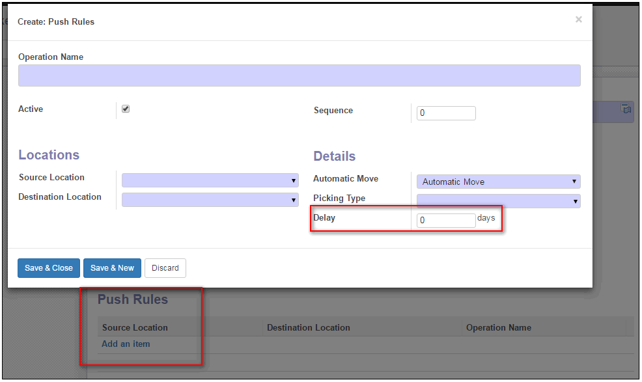This screenshot has width=642, height=382.
Task: Open the Source Location dropdown
Action: pyautogui.click(x=210, y=180)
